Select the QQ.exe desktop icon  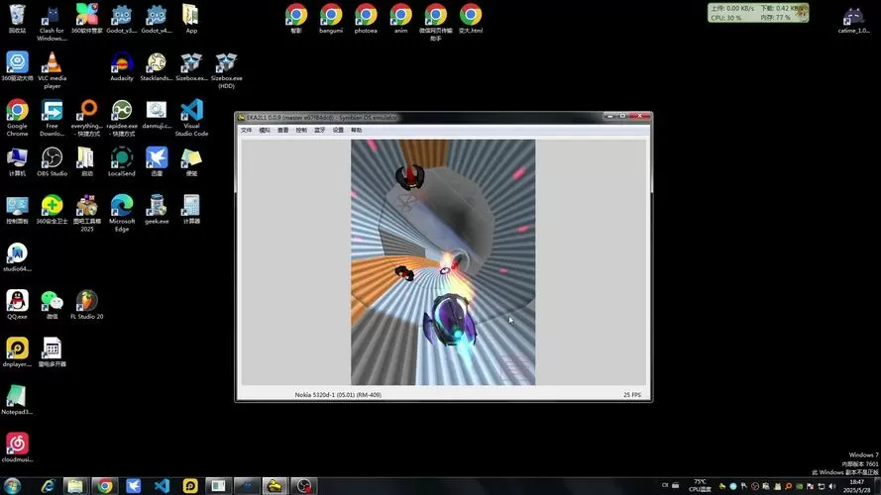18,305
